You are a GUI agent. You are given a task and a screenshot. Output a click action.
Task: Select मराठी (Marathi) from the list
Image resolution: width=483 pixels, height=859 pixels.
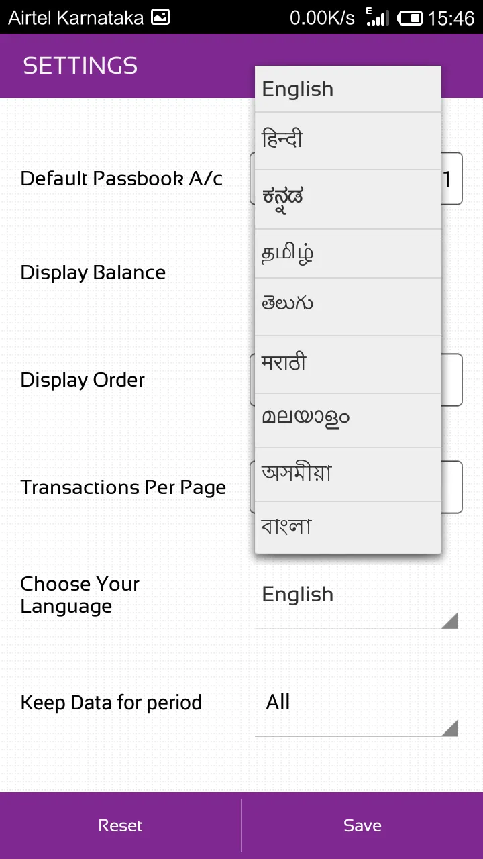point(347,364)
